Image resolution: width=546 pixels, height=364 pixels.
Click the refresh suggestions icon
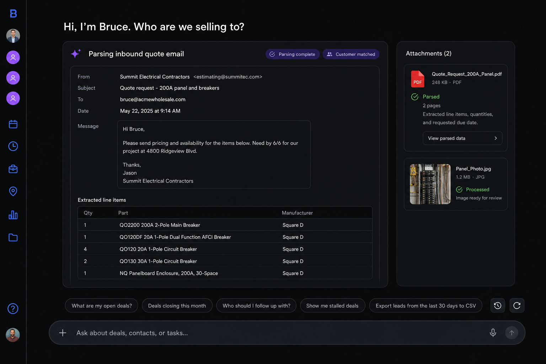[517, 306]
